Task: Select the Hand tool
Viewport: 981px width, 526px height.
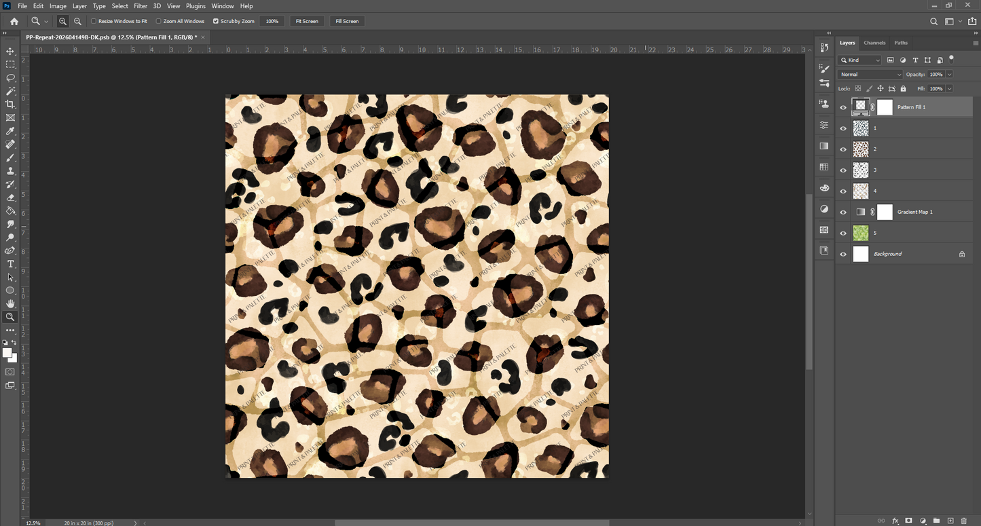Action: tap(10, 303)
